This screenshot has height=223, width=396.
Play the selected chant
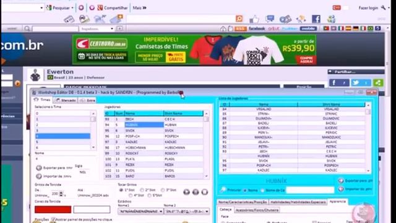186,192
